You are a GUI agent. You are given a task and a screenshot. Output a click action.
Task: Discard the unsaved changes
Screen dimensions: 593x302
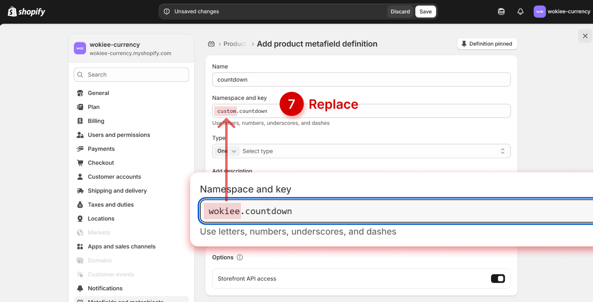[400, 12]
